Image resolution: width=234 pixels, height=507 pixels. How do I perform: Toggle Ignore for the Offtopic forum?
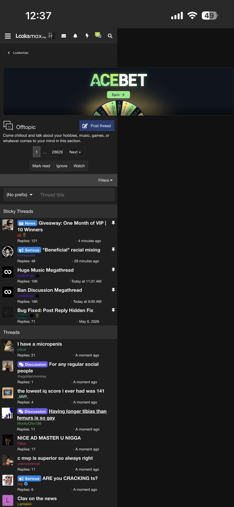click(x=62, y=166)
